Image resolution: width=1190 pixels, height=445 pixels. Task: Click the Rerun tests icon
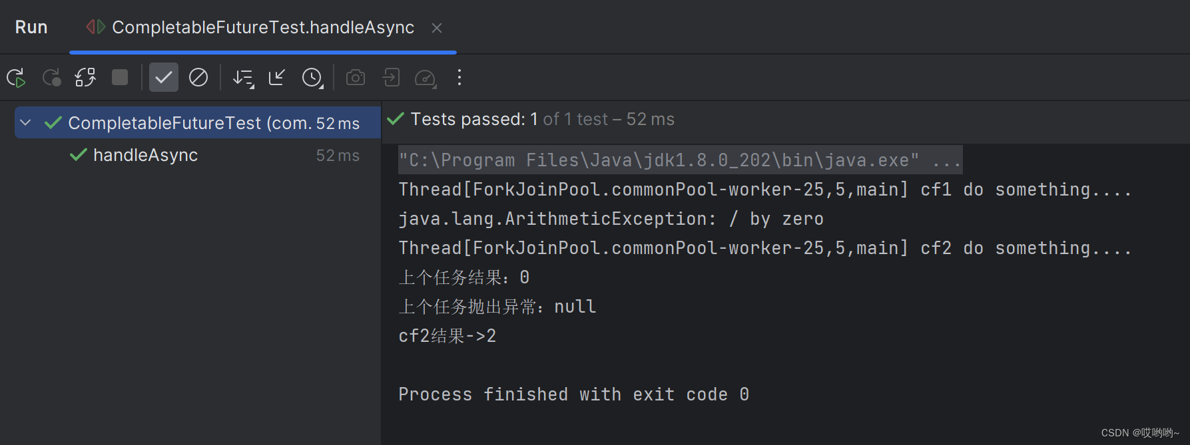point(16,78)
